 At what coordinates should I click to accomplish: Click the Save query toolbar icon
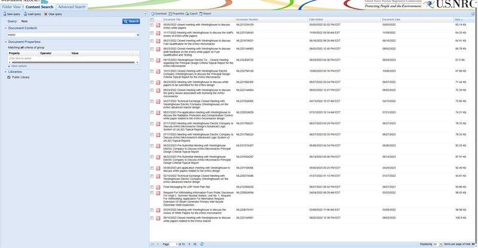pos(5,14)
